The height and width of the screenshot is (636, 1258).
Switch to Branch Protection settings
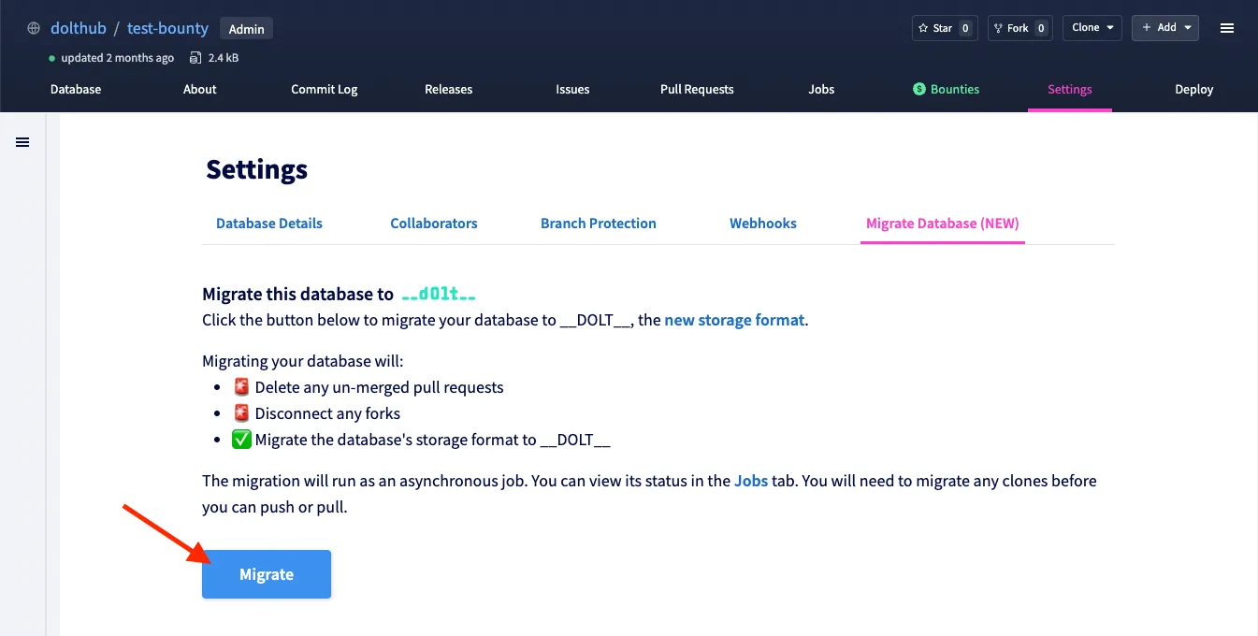599,224
